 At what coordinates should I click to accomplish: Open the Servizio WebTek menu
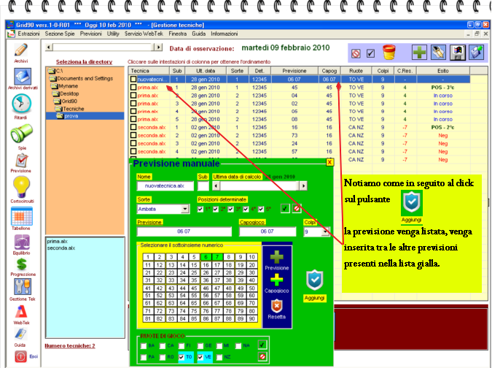point(144,34)
